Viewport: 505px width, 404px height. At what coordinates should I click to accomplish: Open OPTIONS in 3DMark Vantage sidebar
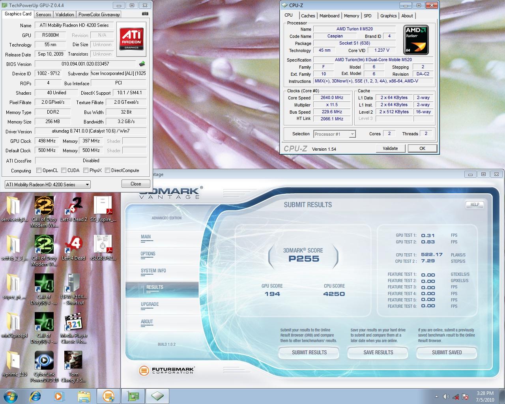tap(148, 254)
